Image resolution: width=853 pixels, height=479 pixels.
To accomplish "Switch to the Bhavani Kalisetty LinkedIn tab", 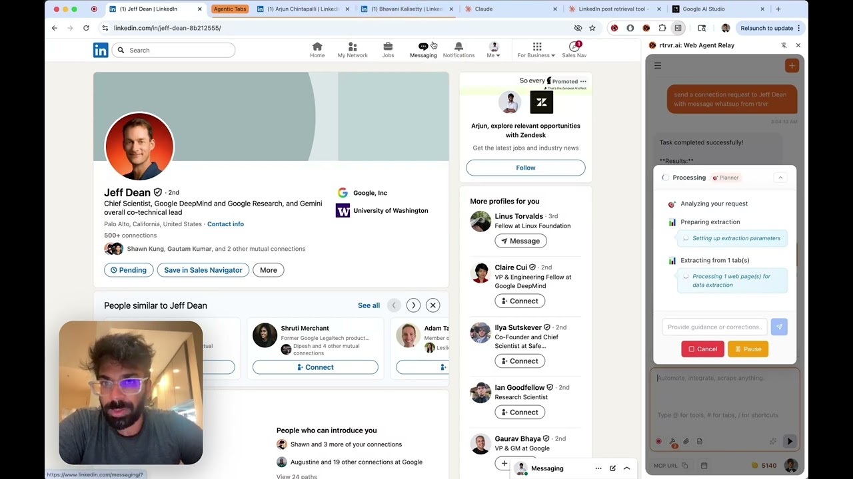I will 407,9.
